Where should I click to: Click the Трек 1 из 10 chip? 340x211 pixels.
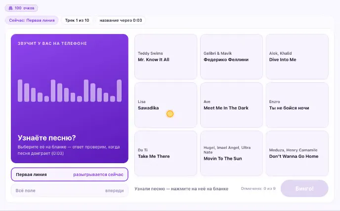[77, 20]
